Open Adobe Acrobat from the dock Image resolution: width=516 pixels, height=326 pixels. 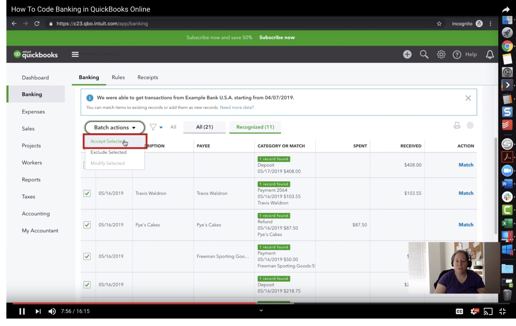point(507,157)
